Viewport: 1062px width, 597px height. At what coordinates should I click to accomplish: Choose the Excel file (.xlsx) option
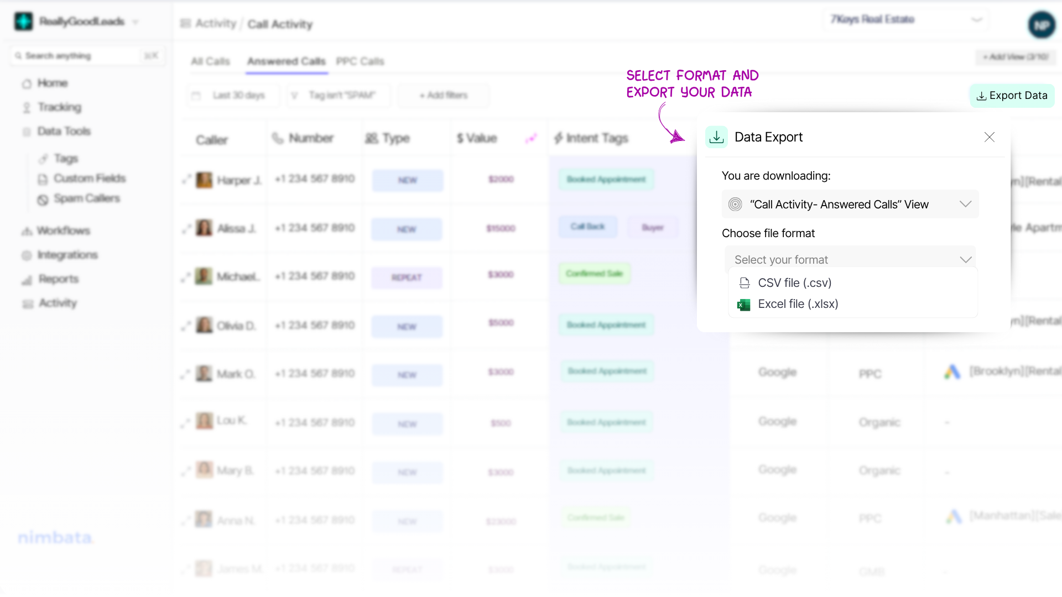(x=798, y=304)
